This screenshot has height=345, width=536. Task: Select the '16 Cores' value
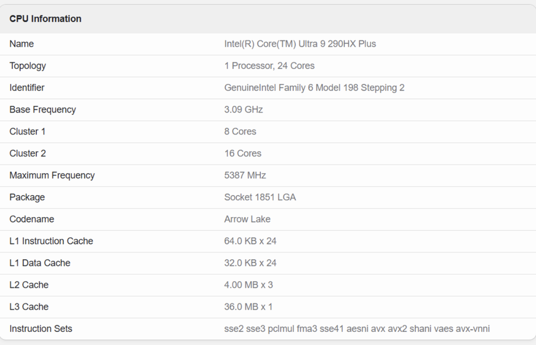242,153
